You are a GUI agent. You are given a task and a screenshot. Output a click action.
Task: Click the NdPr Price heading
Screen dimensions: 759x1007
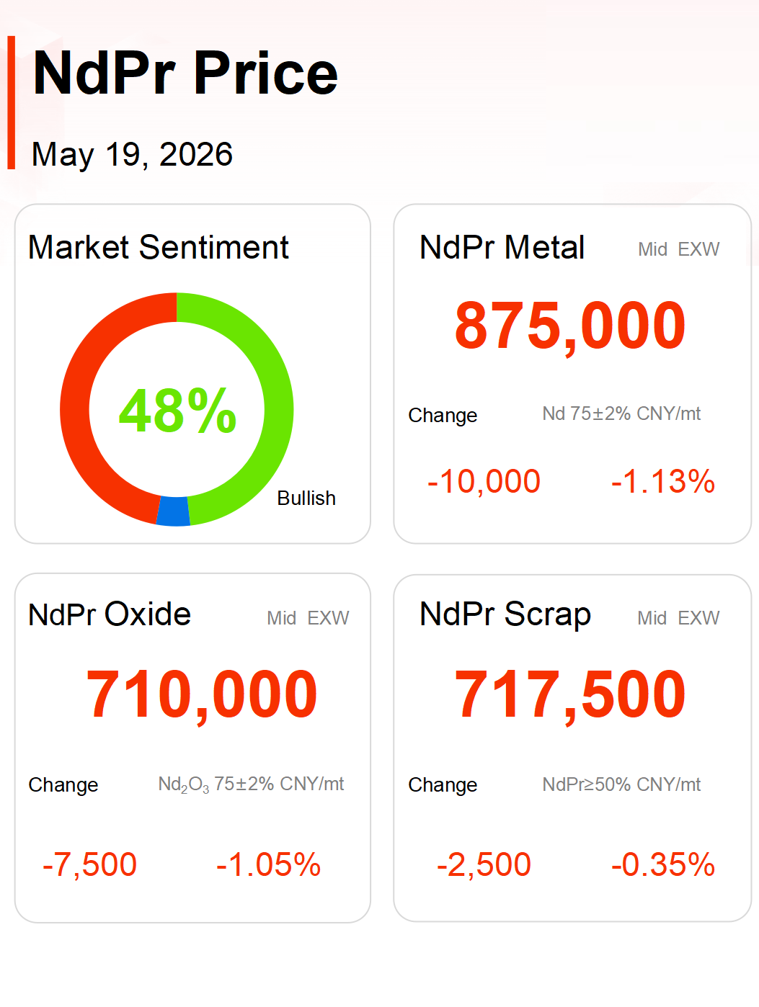(185, 73)
